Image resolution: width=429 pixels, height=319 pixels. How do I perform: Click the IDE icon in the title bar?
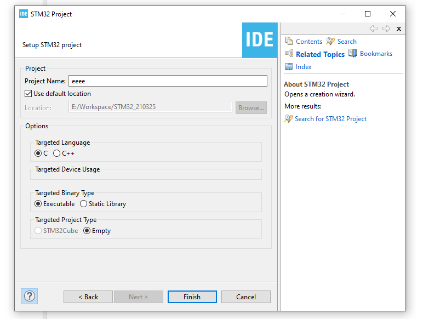click(24, 14)
